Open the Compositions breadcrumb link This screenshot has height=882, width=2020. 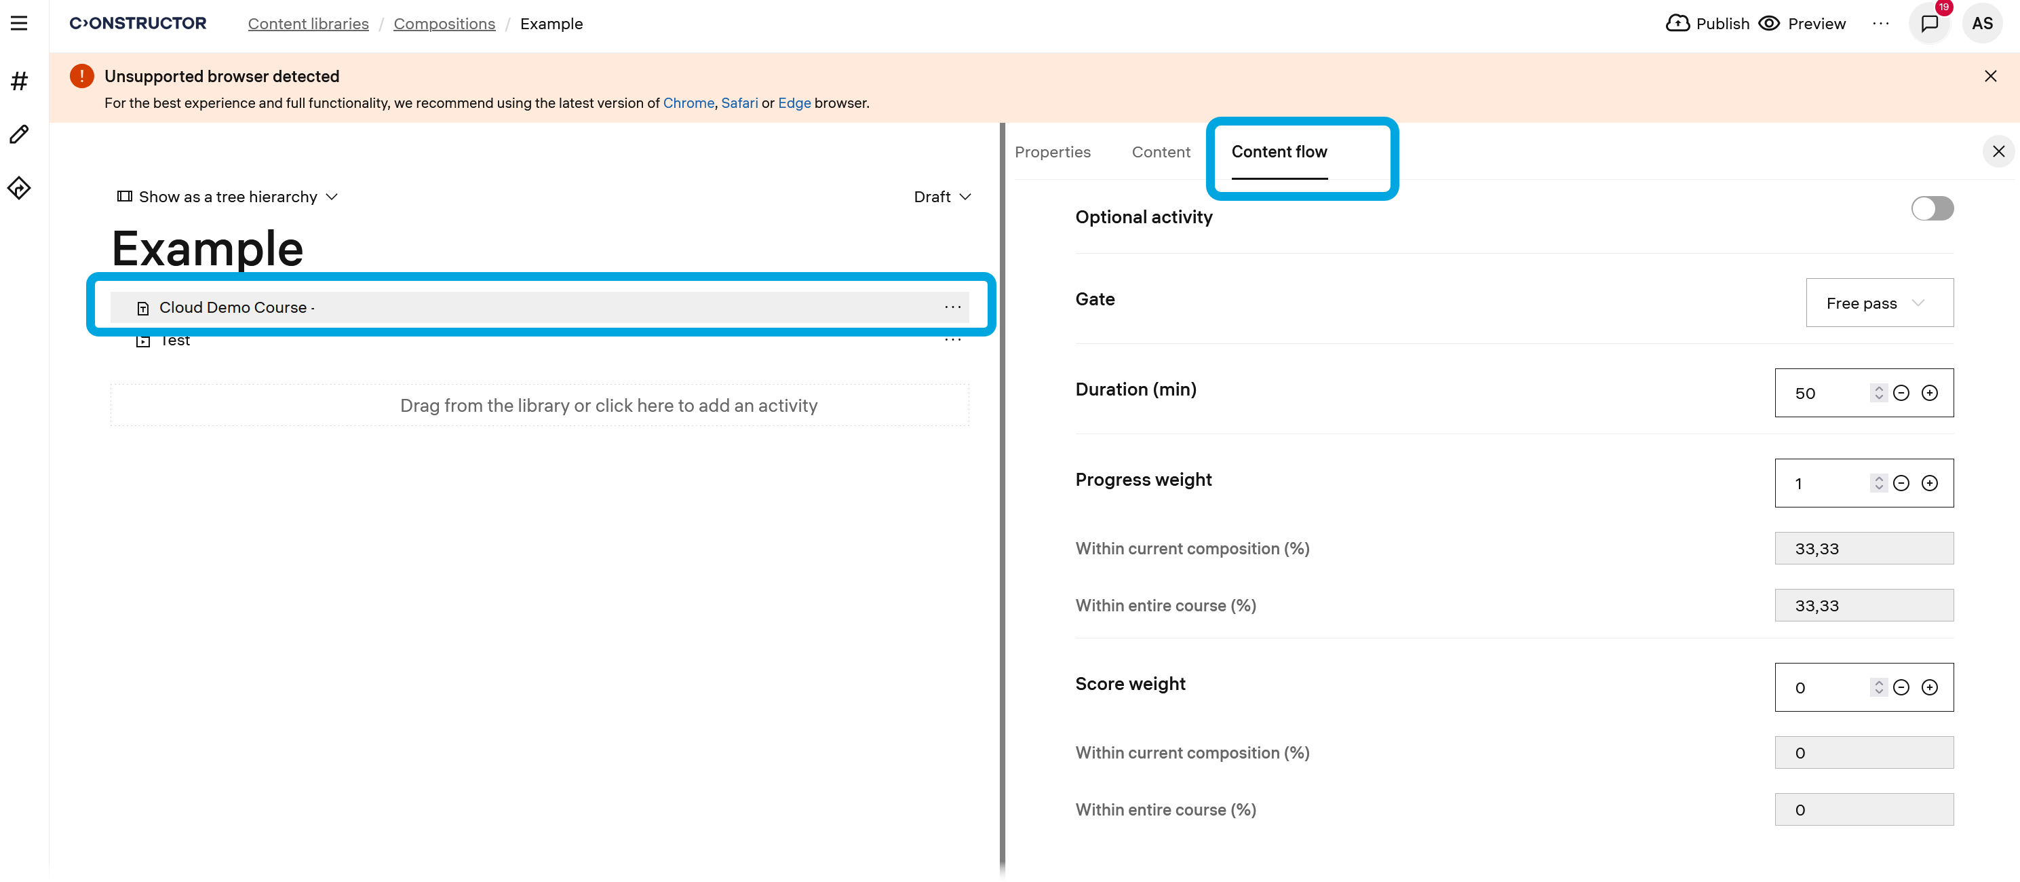point(444,24)
